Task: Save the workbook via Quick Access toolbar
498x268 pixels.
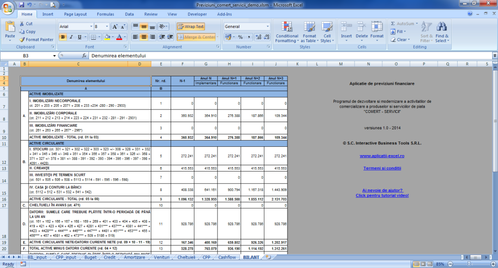Action: [x=21, y=5]
